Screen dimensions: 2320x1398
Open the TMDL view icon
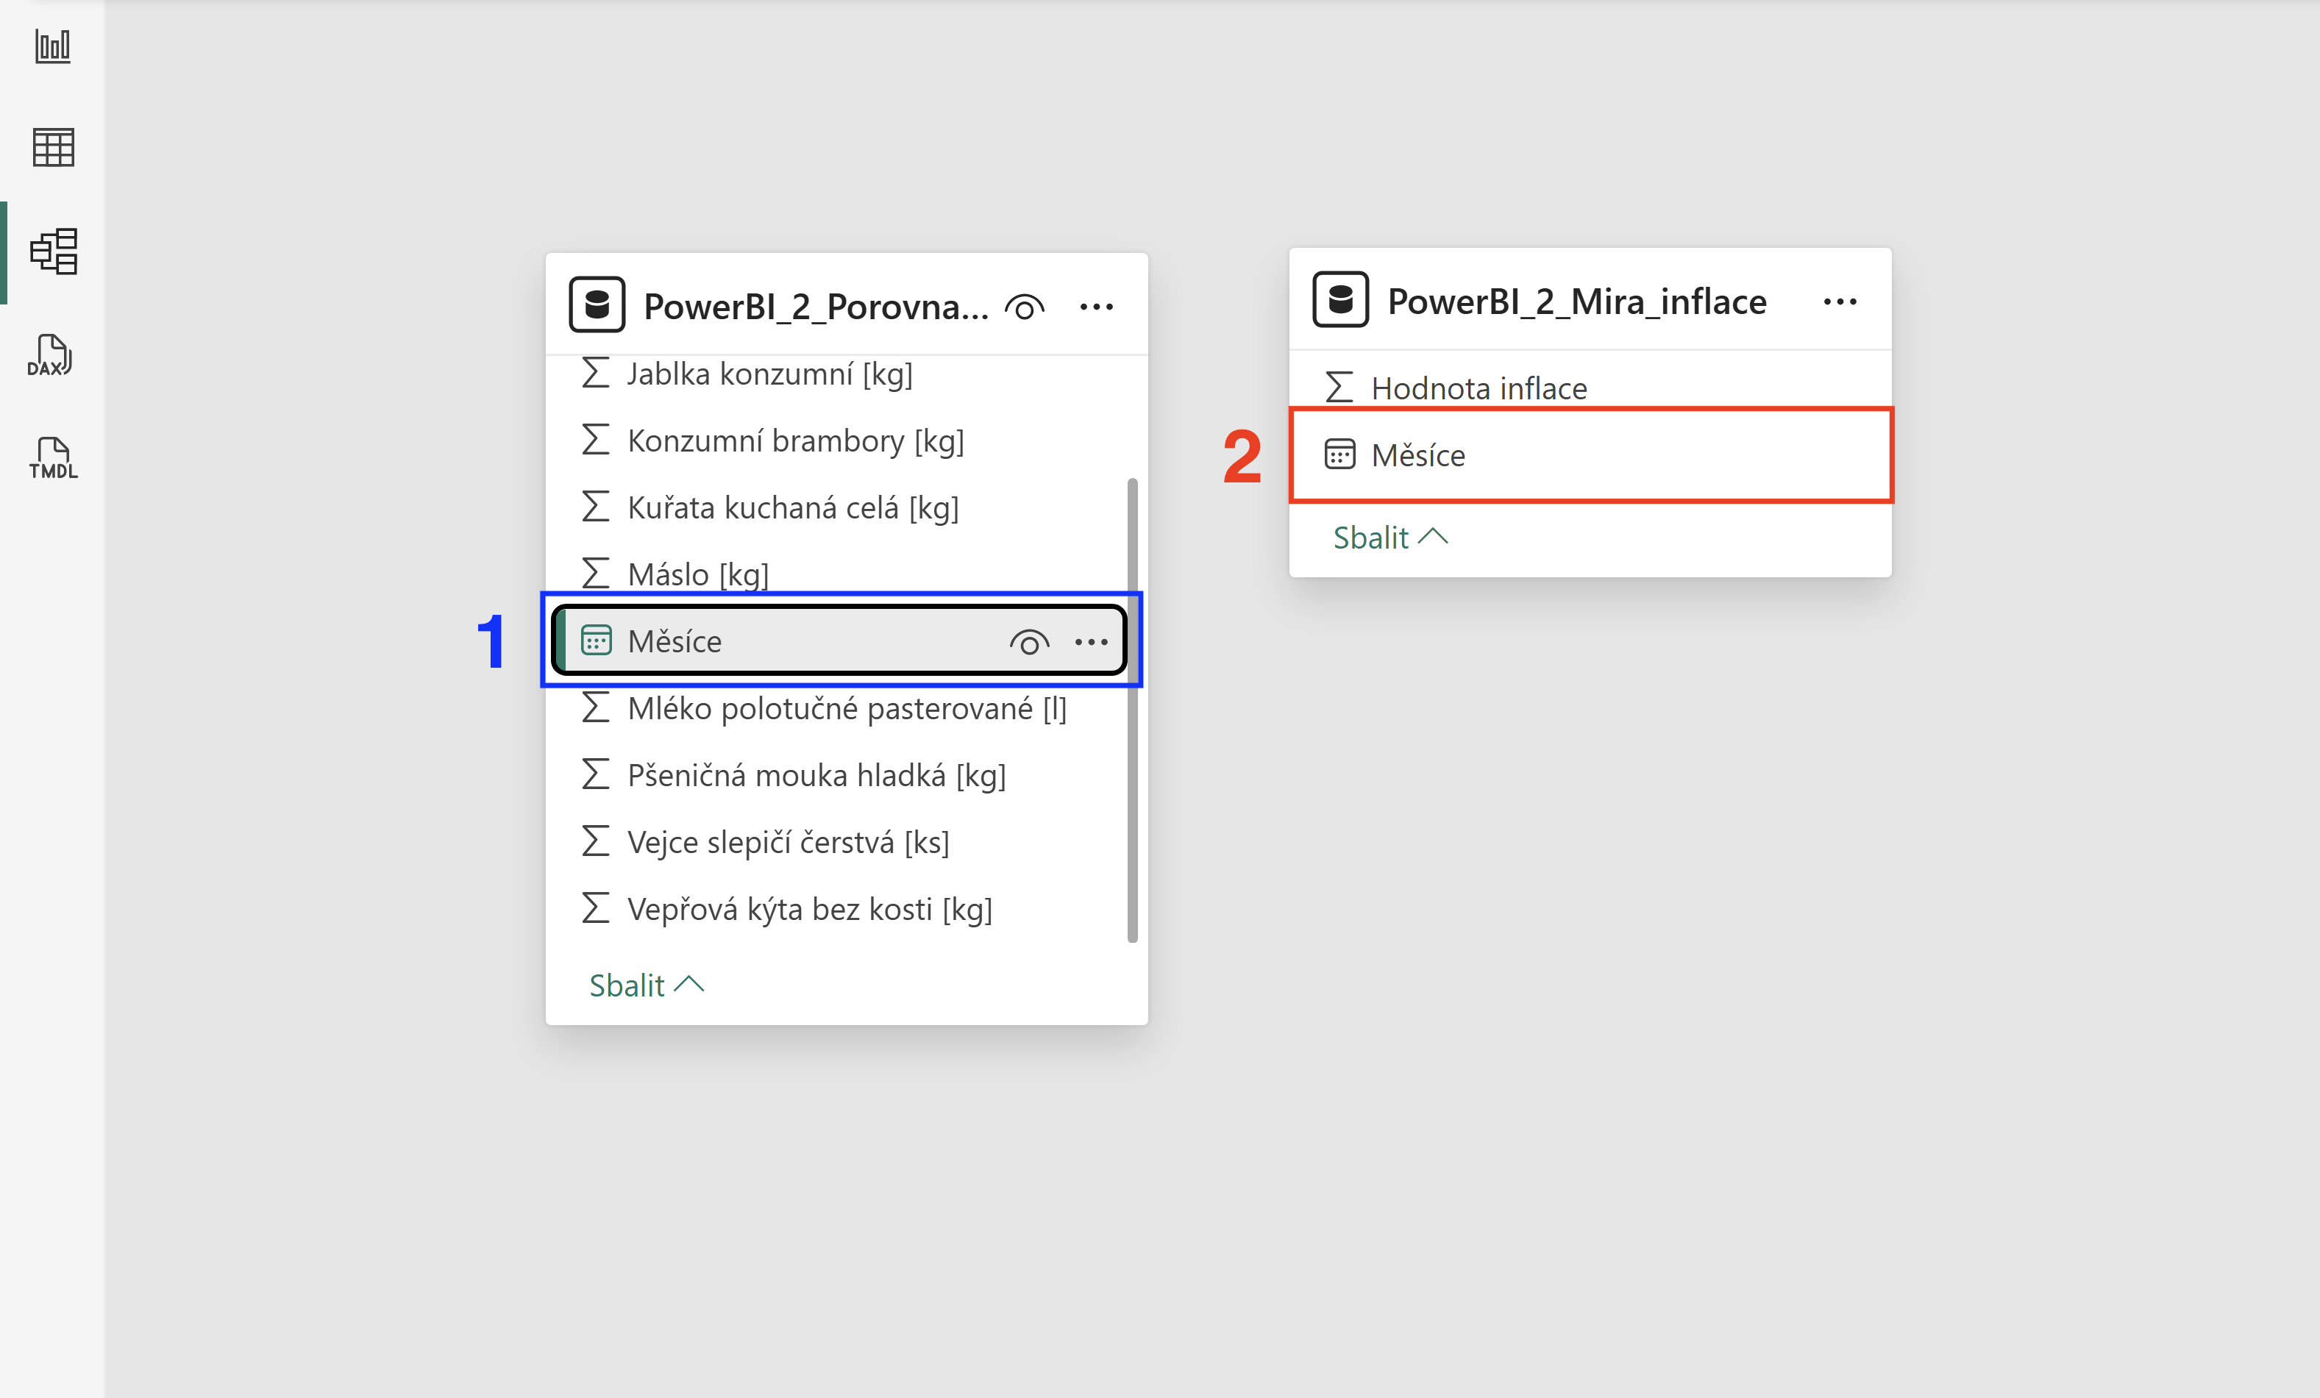pos(53,458)
